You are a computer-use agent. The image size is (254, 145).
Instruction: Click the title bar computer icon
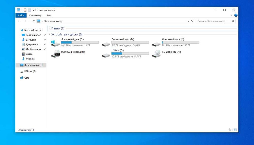[x=19, y=10]
